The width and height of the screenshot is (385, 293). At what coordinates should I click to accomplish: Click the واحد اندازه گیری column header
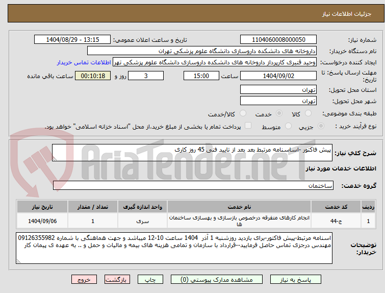pyautogui.click(x=143, y=207)
